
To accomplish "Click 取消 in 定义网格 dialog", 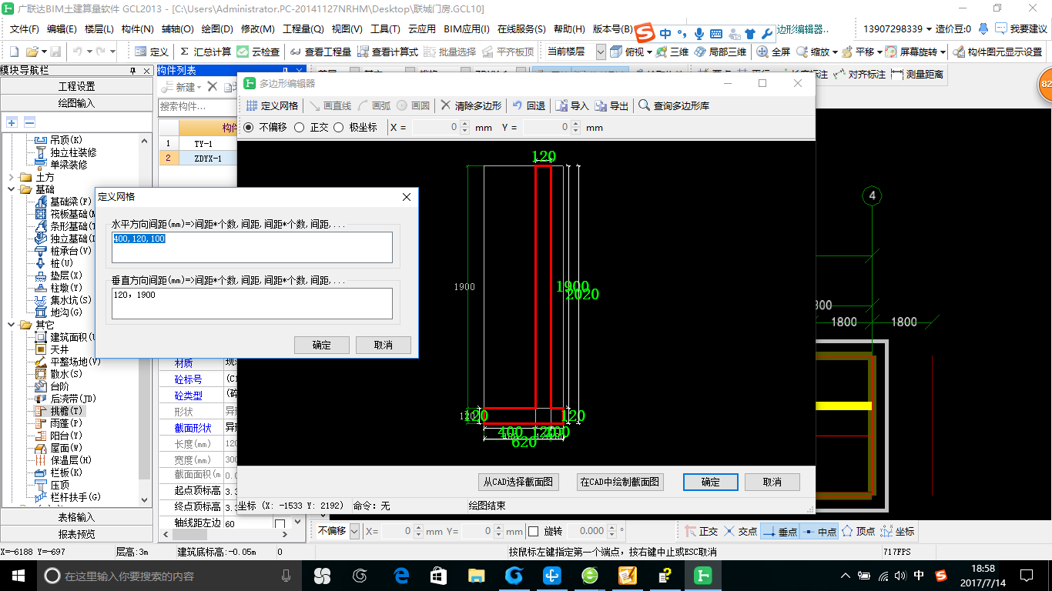I will [384, 345].
